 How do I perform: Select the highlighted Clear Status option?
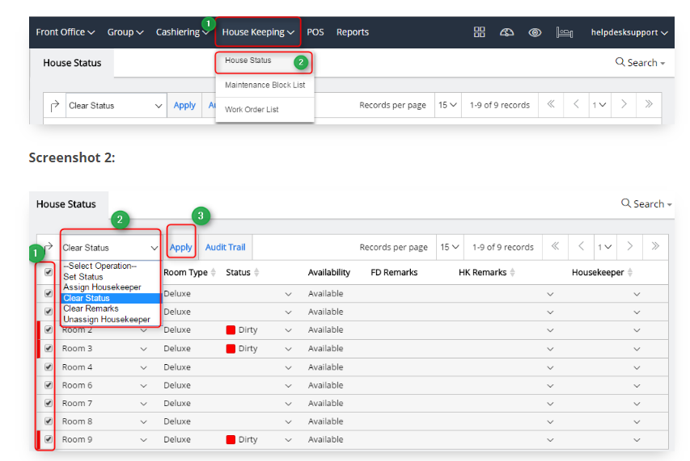pyautogui.click(x=111, y=298)
